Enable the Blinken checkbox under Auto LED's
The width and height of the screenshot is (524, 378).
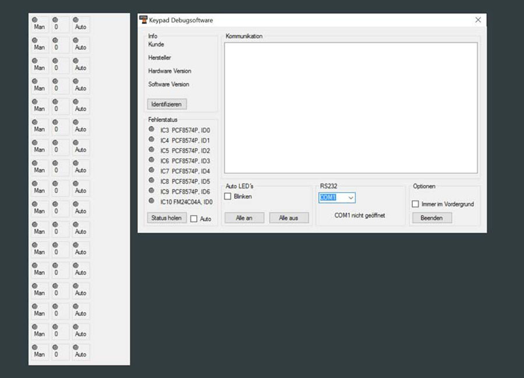[x=228, y=197]
